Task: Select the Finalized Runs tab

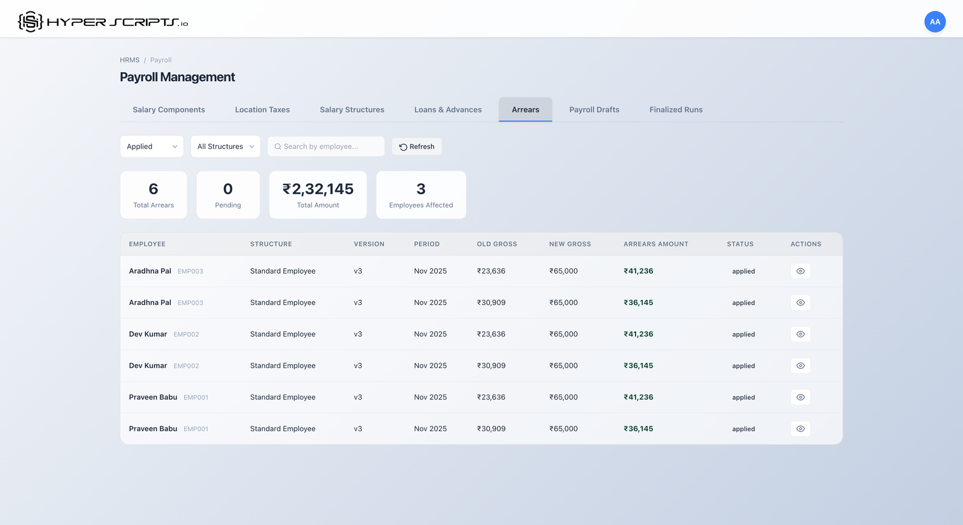Action: point(675,110)
